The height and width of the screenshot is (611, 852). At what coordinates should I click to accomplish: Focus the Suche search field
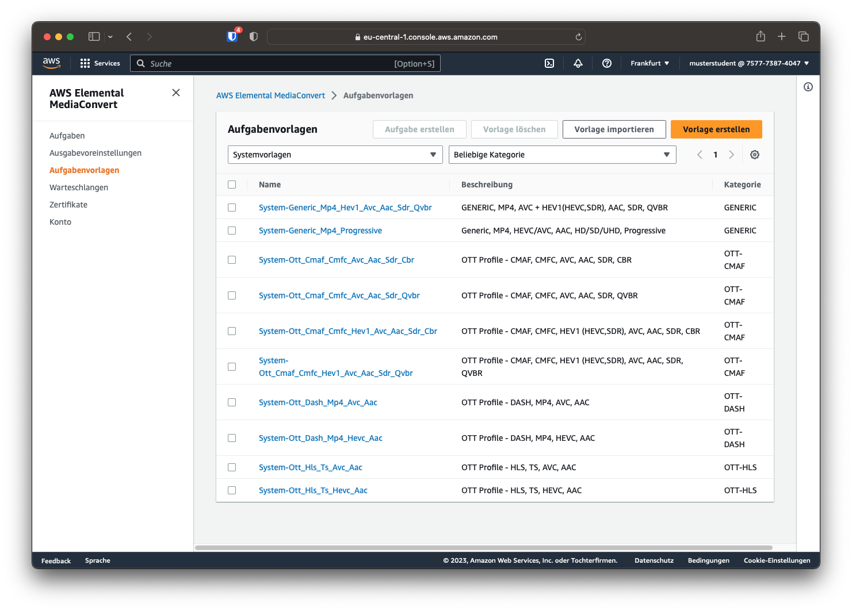285,63
